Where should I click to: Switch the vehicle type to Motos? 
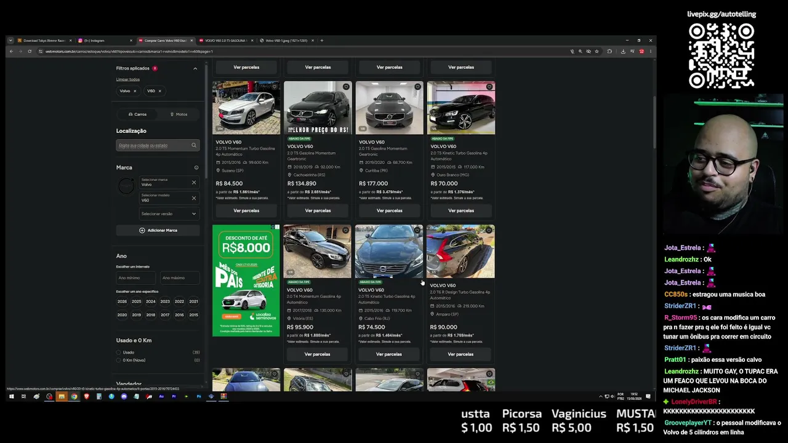pos(179,114)
